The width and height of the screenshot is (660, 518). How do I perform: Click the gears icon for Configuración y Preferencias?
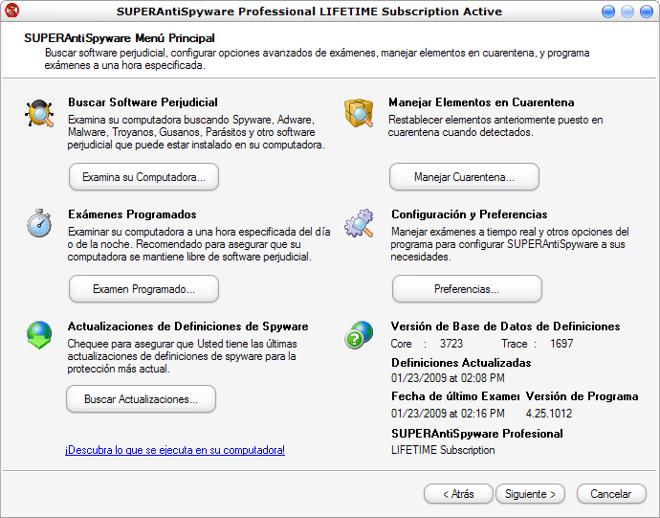359,224
